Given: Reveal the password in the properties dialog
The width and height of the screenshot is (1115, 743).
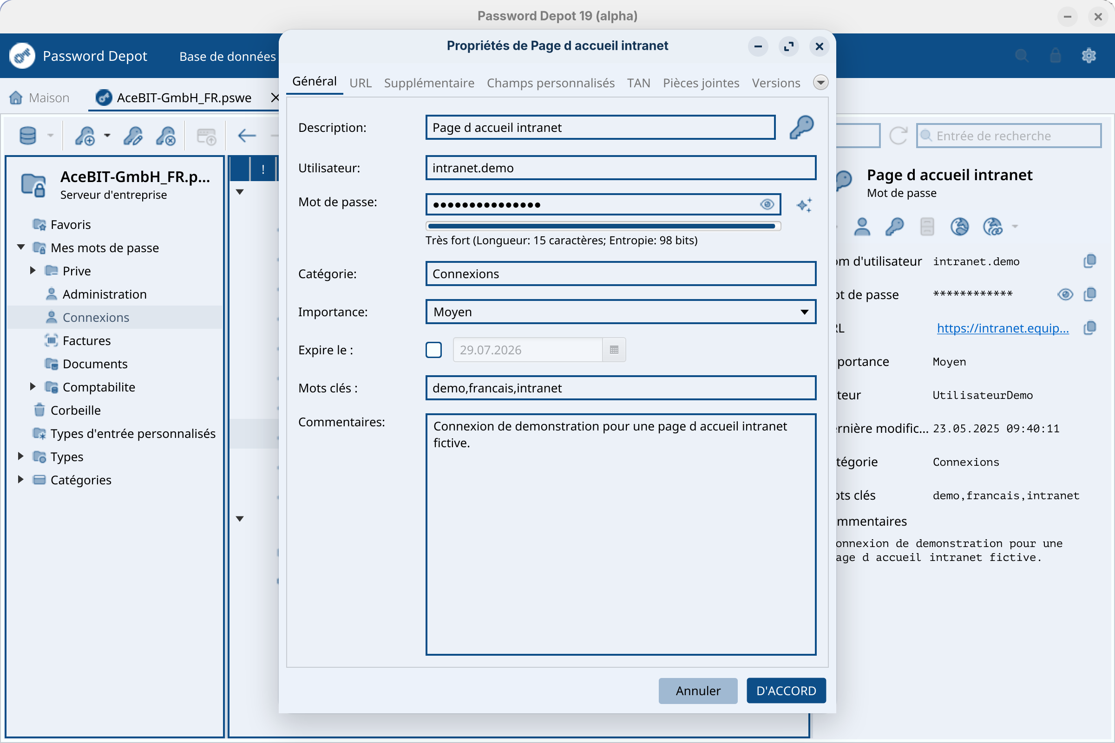Looking at the screenshot, I should pyautogui.click(x=767, y=204).
